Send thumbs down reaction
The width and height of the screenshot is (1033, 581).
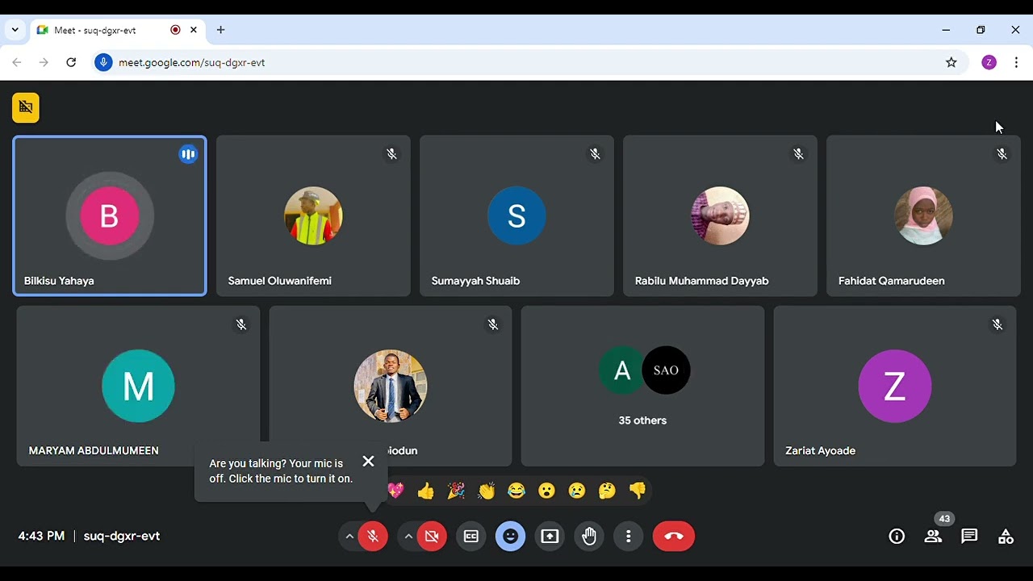pos(638,491)
